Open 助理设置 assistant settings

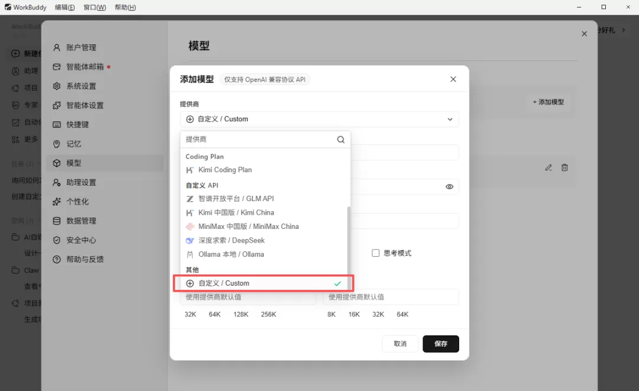click(105, 182)
